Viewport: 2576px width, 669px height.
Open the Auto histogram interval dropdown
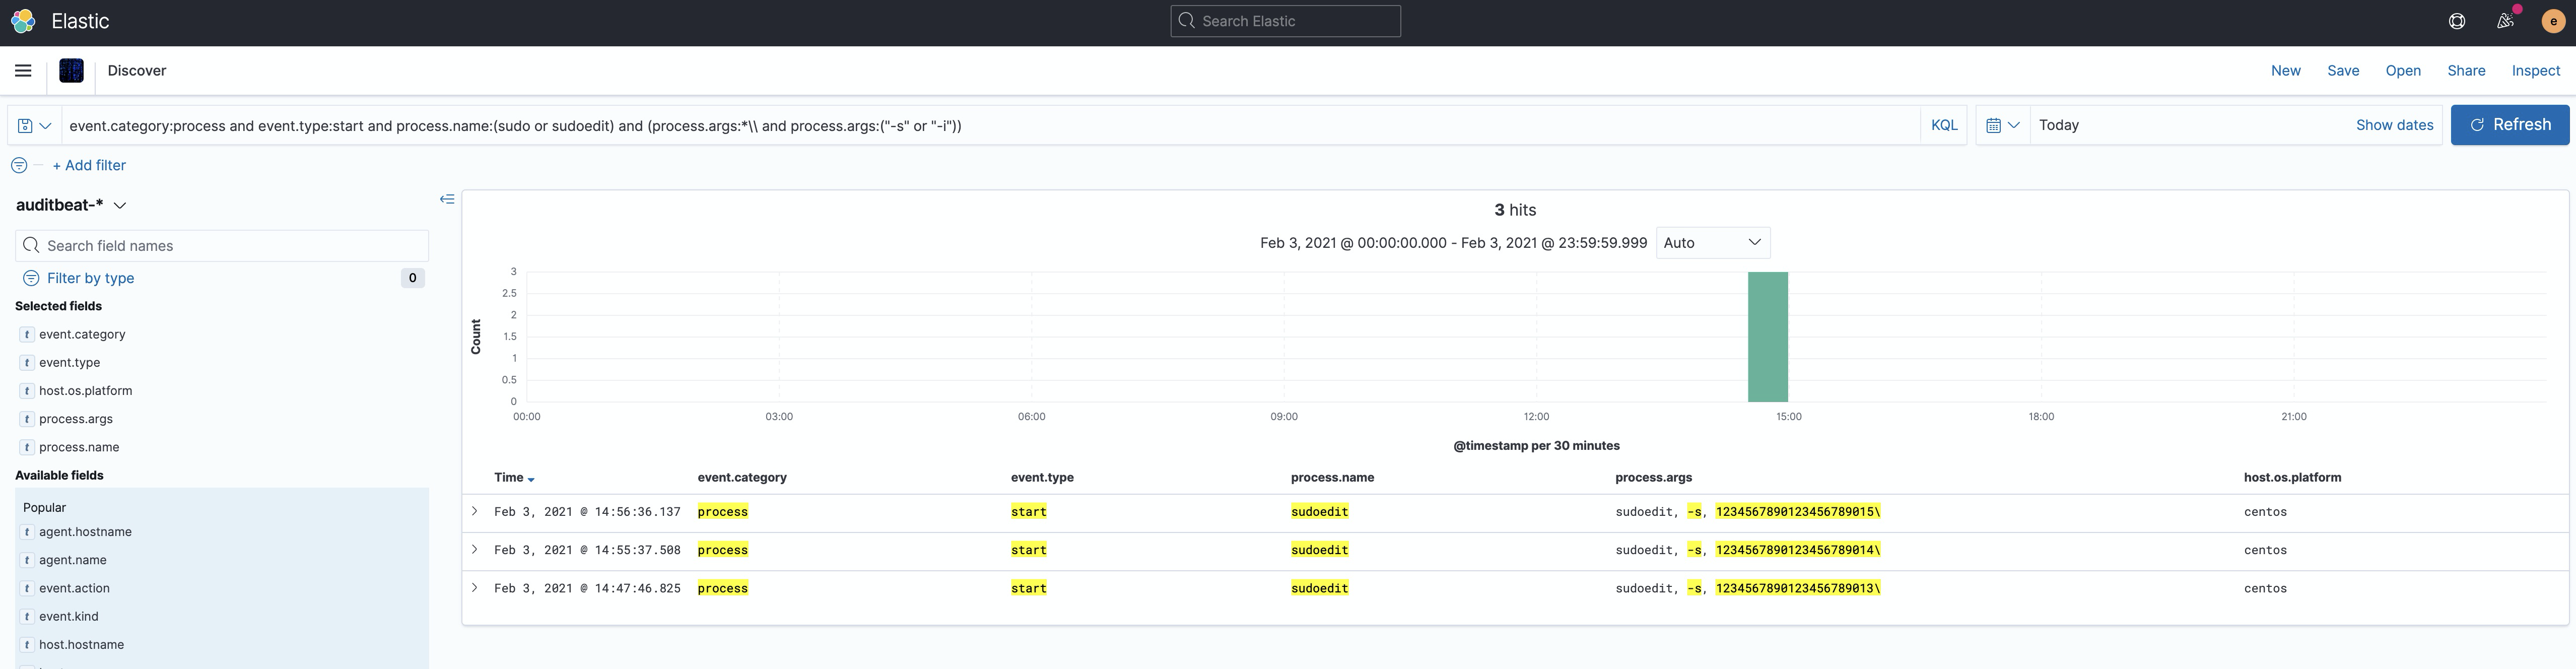tap(1712, 242)
